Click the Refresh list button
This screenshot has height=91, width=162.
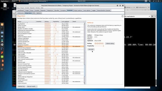point(21,86)
